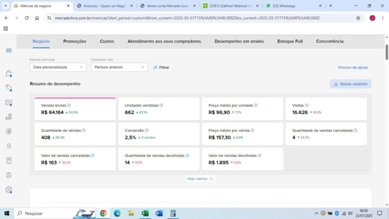Viewport: 389px width, 219px height.
Task: Close the Anúncios browser tab
Action: click(x=131, y=6)
